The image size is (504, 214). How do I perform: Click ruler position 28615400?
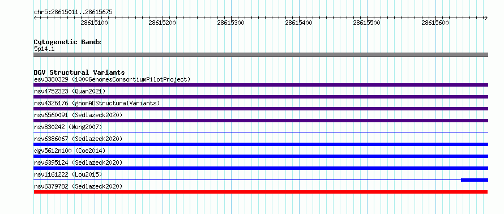(298, 23)
